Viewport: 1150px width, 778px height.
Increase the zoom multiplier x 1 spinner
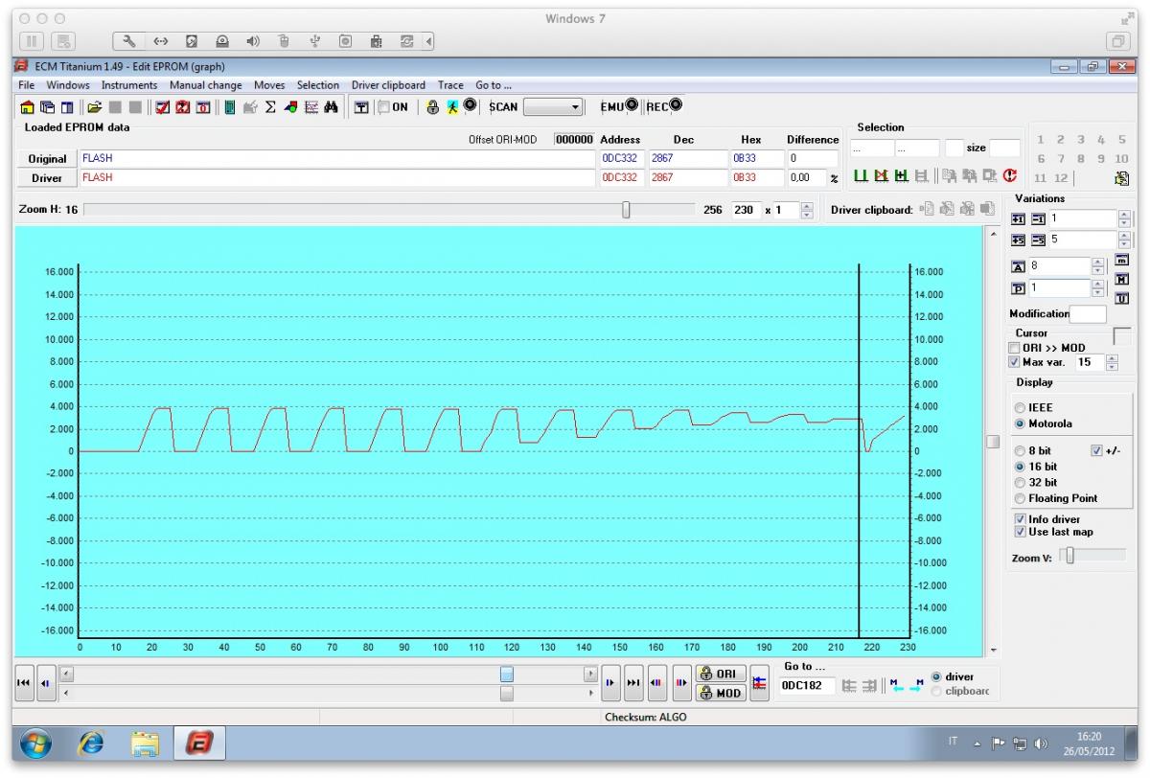pyautogui.click(x=807, y=206)
